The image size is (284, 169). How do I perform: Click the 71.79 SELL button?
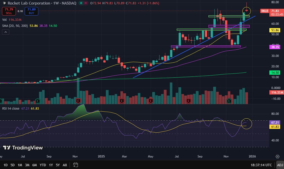pyautogui.click(x=9, y=11)
